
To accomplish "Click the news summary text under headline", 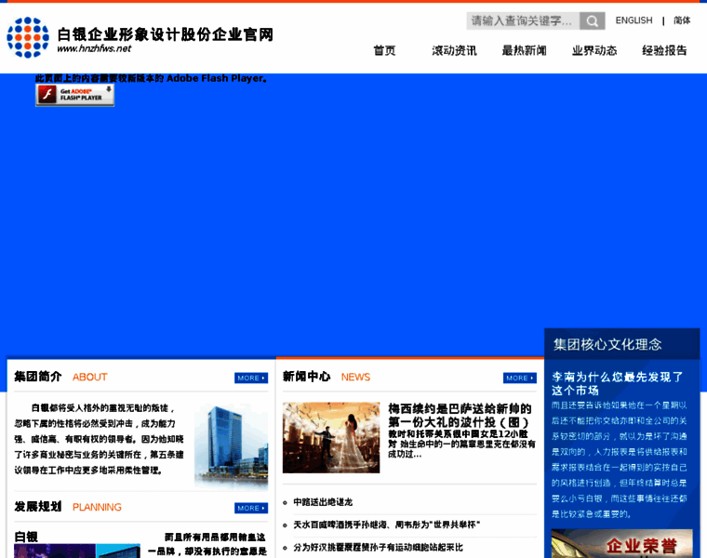I will [x=461, y=444].
